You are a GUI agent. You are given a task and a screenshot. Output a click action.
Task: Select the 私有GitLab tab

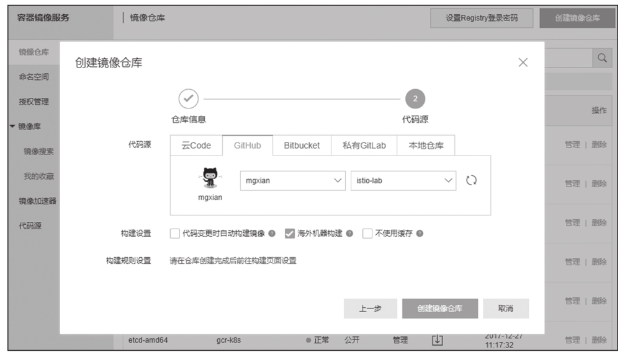point(364,146)
